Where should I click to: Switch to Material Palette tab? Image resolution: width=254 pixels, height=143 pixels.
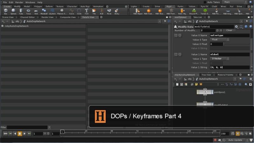coord(225,75)
